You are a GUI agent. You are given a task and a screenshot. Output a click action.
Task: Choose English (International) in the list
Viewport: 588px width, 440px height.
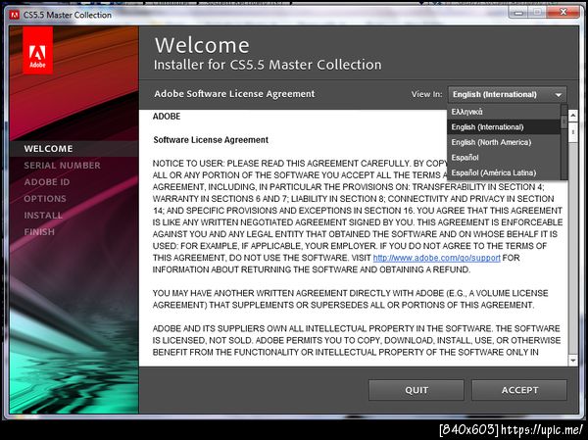coord(504,127)
